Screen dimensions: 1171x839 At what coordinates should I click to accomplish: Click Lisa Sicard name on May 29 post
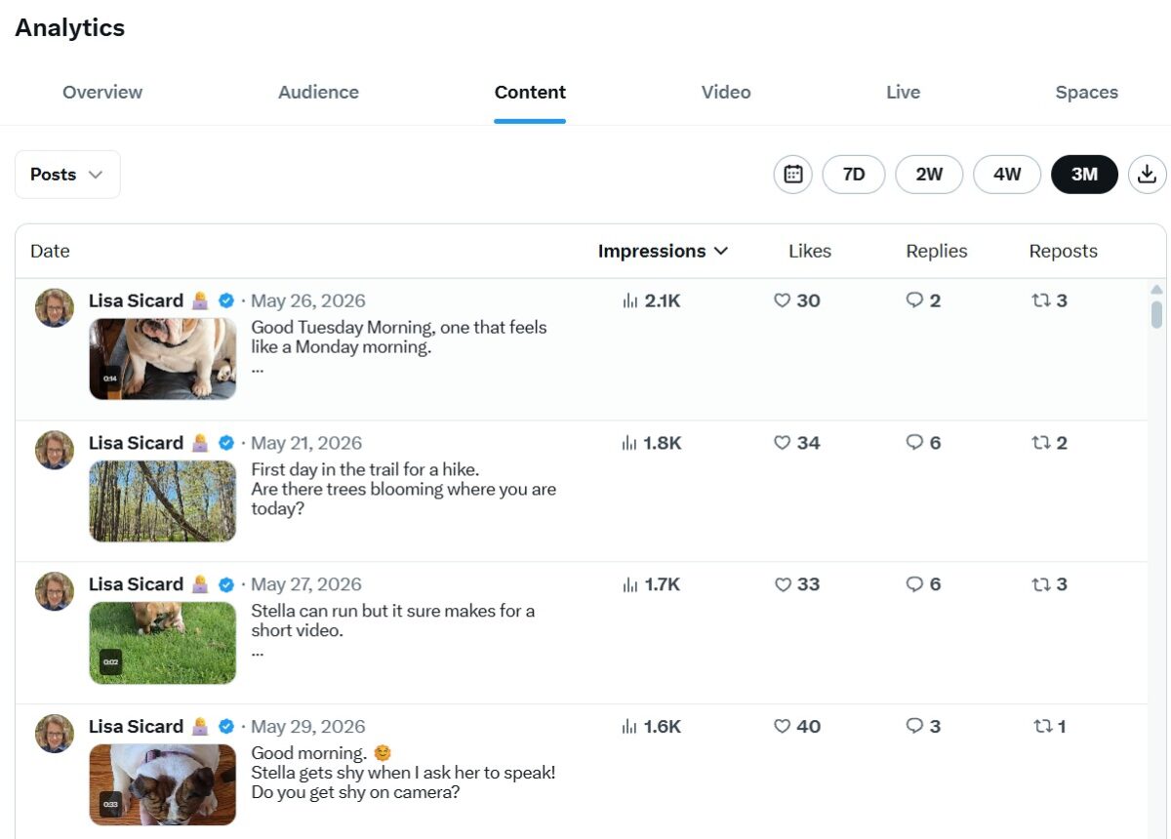tap(136, 728)
